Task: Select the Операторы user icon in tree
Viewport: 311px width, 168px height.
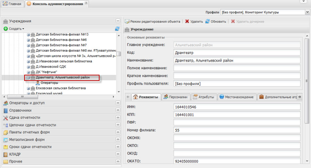Action: (x=38, y=83)
